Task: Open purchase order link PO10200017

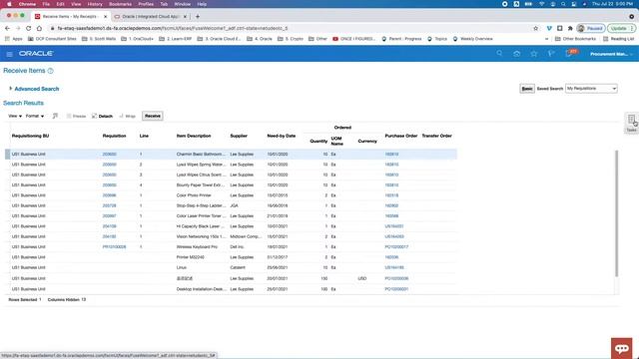Action: pyautogui.click(x=396, y=247)
